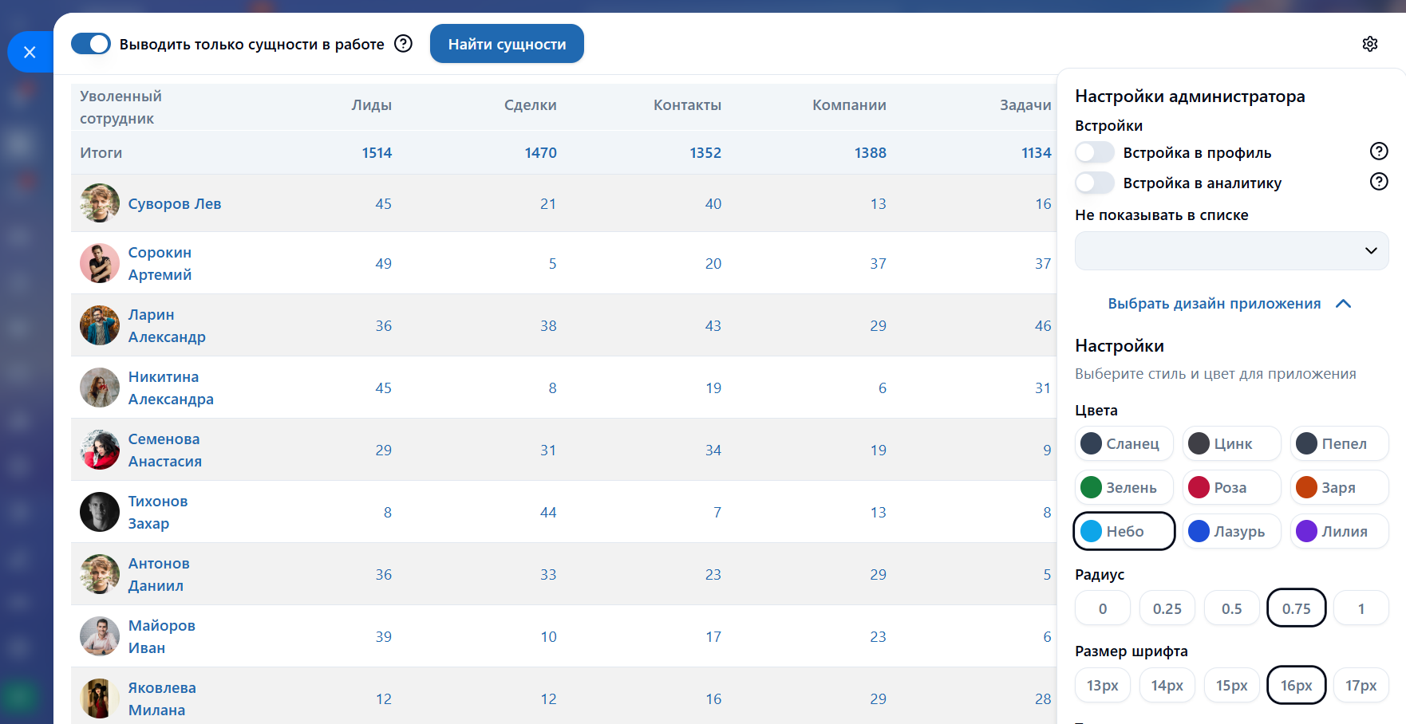Open Ларин Александр's profile link
1406x724 pixels.
167,325
